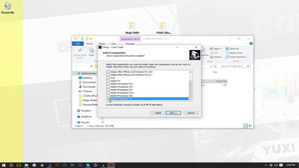Click the Color Suite setup title icon
Screen dimensions: 299x168
point(100,47)
